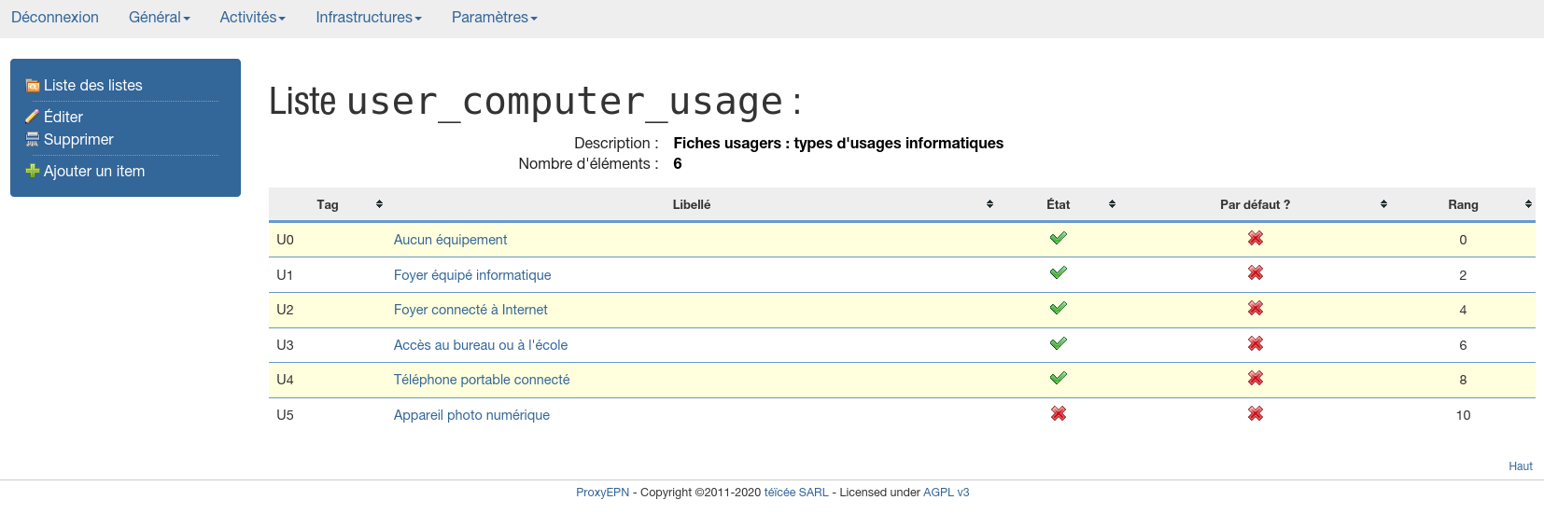The image size is (1544, 514).
Task: Toggle the Par défaut status of Appareil photo numérique
Action: (1255, 414)
